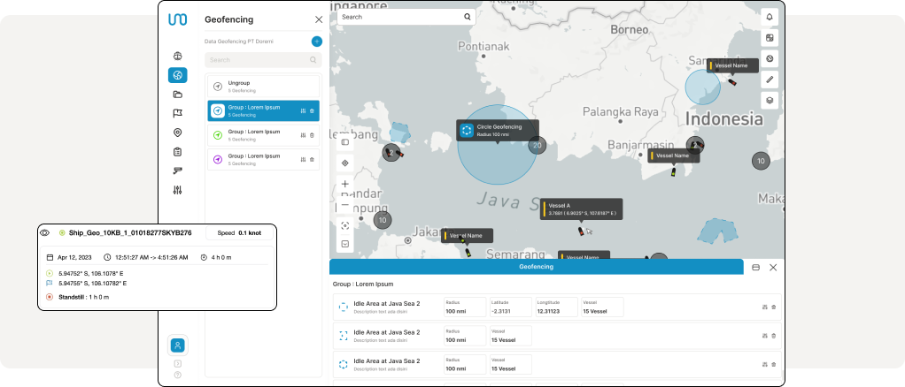Edit settings of purple-icon group
This screenshot has height=387, width=905.
point(303,160)
